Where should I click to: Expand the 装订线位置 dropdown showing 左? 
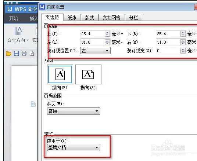click(x=95, y=51)
